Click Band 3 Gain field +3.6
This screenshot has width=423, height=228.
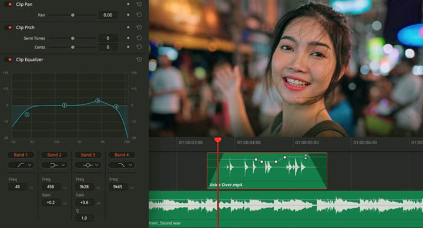[x=85, y=202]
